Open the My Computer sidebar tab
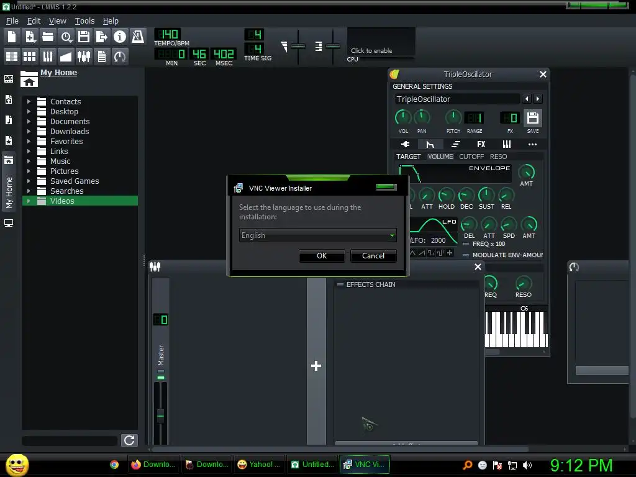The image size is (636, 477). tap(9, 223)
